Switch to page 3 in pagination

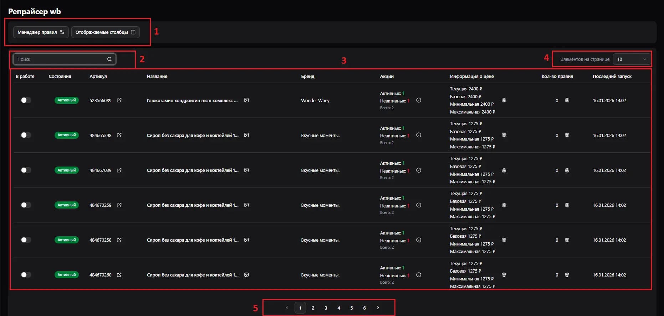point(326,308)
